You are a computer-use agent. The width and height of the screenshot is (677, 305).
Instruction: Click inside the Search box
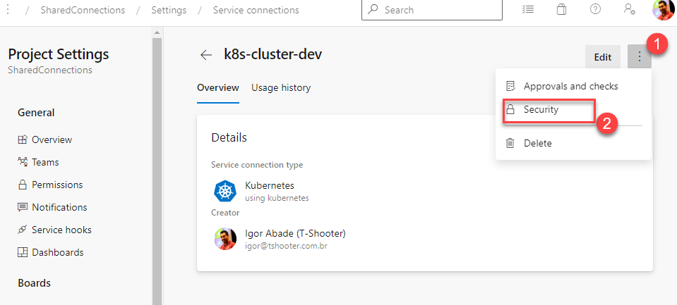[432, 10]
